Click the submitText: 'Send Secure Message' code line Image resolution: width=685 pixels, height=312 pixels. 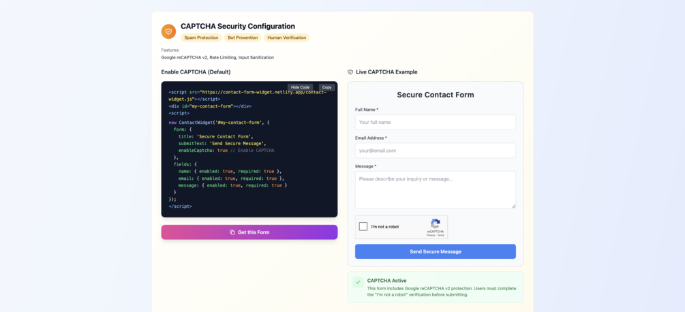[222, 144]
